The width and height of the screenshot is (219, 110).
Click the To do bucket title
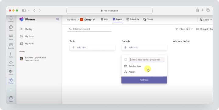coord(72,41)
